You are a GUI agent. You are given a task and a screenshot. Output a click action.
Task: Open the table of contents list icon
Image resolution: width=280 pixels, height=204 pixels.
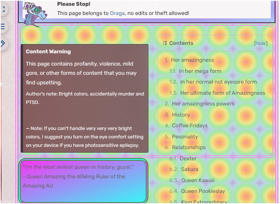[3, 26]
